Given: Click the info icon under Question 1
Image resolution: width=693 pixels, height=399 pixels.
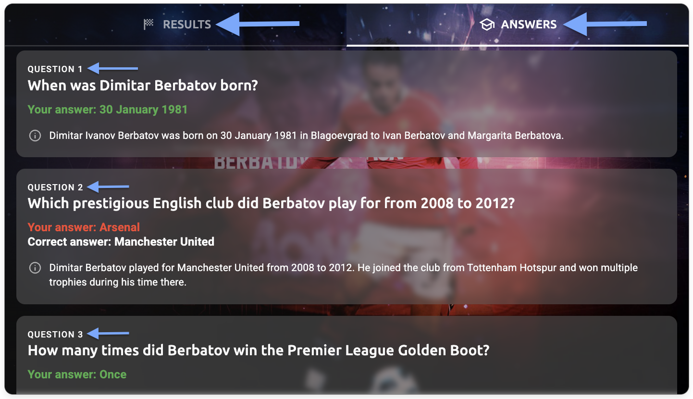Looking at the screenshot, I should [35, 136].
